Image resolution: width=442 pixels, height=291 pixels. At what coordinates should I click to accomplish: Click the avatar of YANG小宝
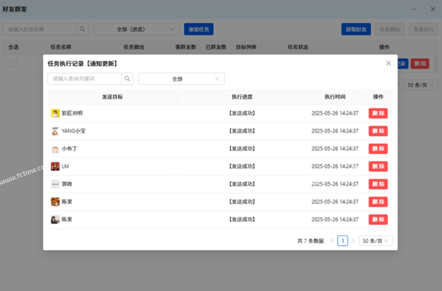point(55,131)
